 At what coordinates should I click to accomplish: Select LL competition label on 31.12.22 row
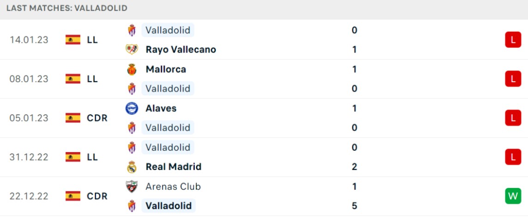tap(92, 157)
